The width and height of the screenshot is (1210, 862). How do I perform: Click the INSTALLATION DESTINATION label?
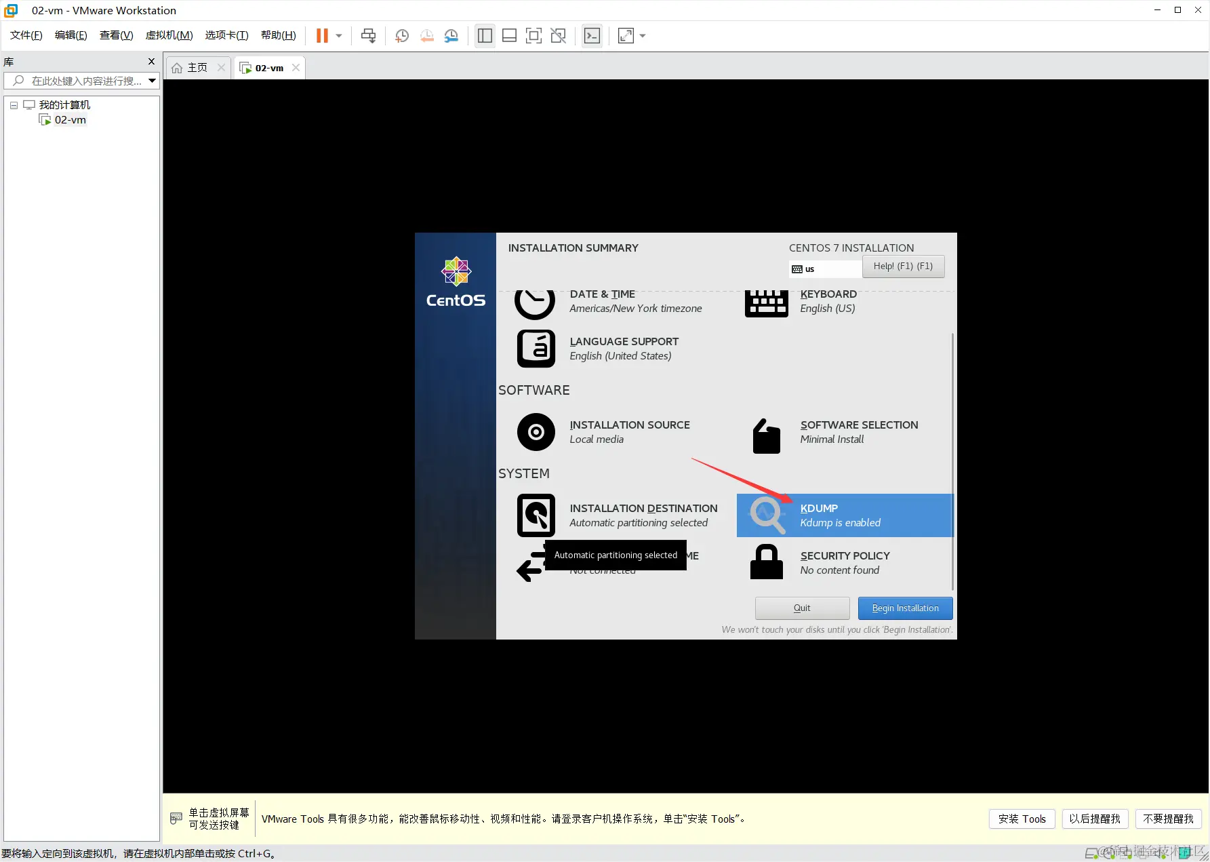pos(644,509)
